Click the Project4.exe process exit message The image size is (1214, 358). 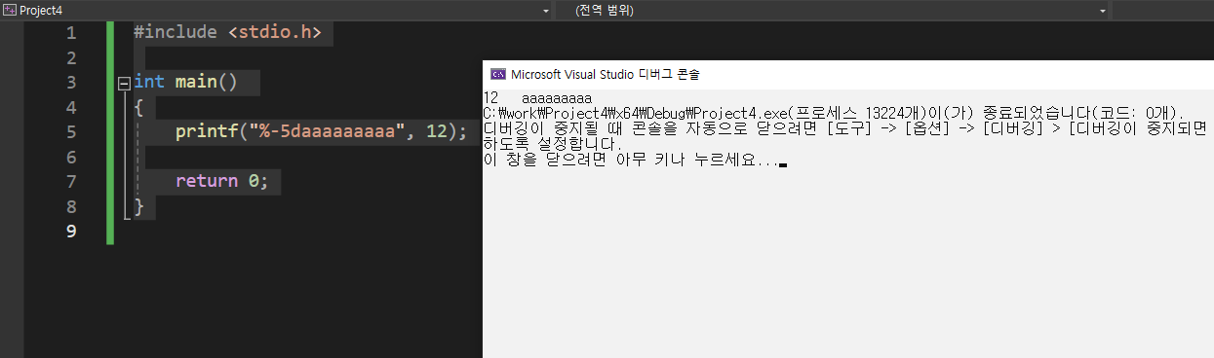834,113
